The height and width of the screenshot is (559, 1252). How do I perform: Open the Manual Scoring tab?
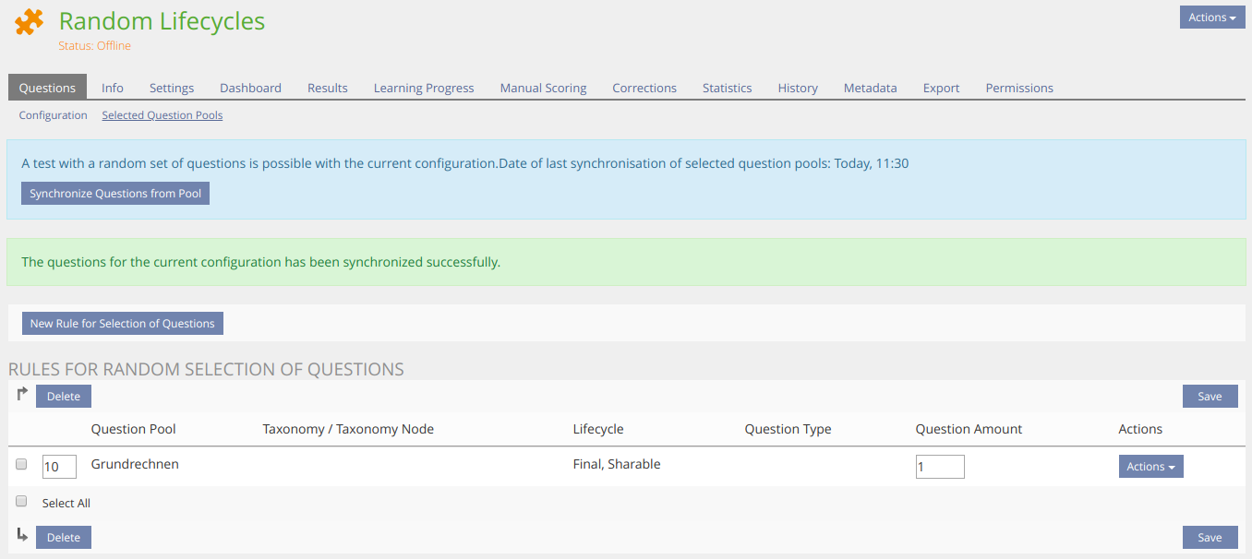(543, 88)
